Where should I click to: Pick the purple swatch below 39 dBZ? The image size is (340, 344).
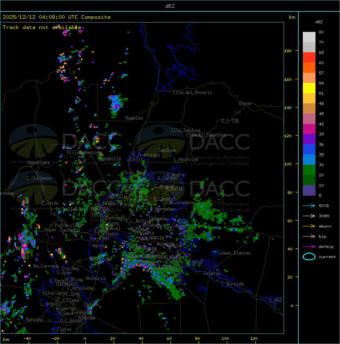point(309,139)
